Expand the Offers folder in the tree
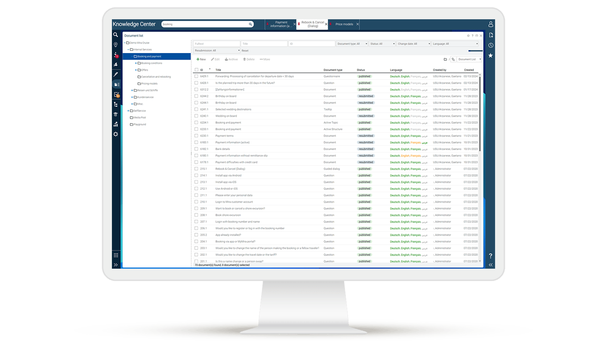The image size is (607, 341). coord(135,70)
